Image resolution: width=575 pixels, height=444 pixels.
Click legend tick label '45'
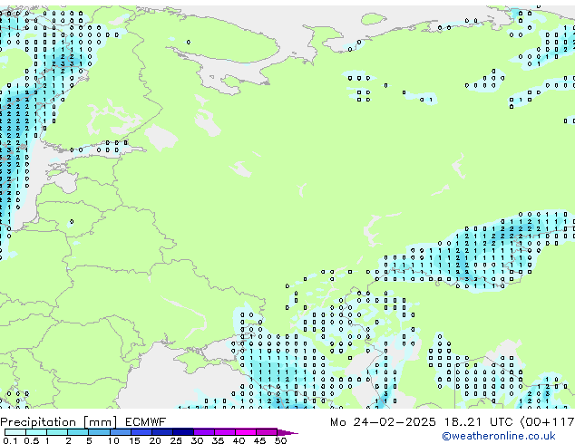pyautogui.click(x=259, y=440)
